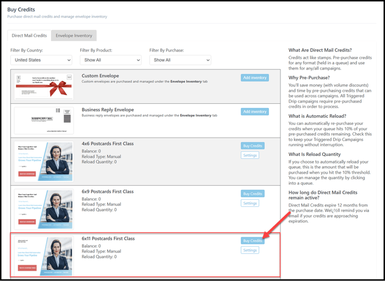
Task: Open Settings for 6x11 Postcards First Class
Action: pyautogui.click(x=250, y=250)
